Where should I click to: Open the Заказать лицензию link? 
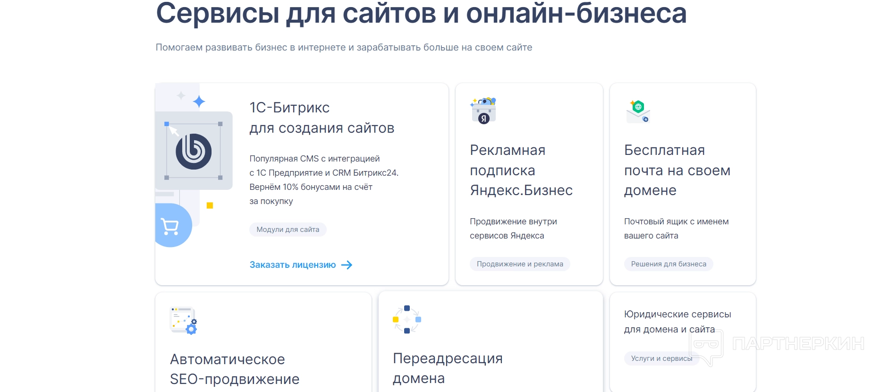tap(301, 265)
